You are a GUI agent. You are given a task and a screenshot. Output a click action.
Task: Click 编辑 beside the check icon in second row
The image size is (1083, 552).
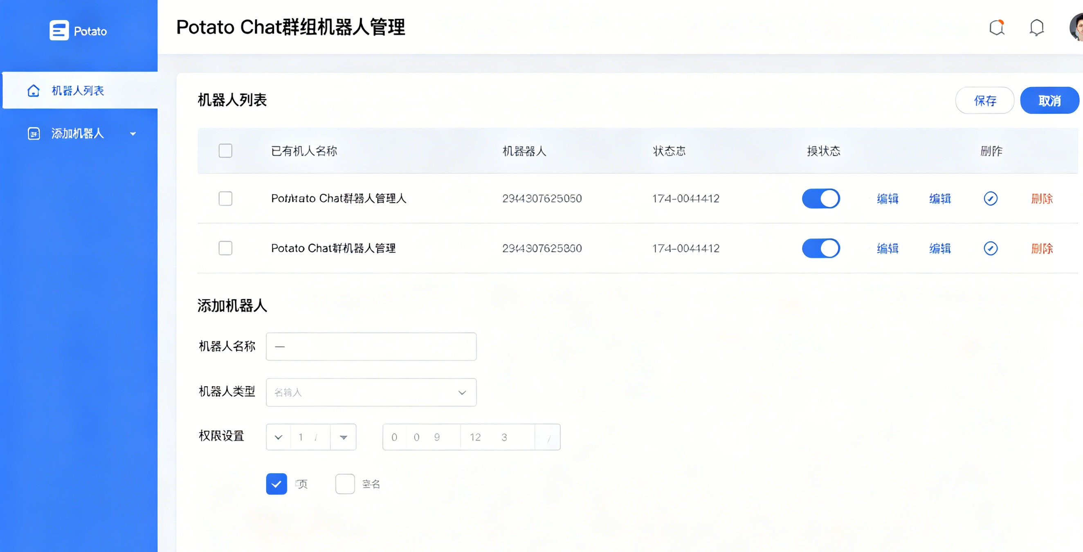click(x=940, y=249)
